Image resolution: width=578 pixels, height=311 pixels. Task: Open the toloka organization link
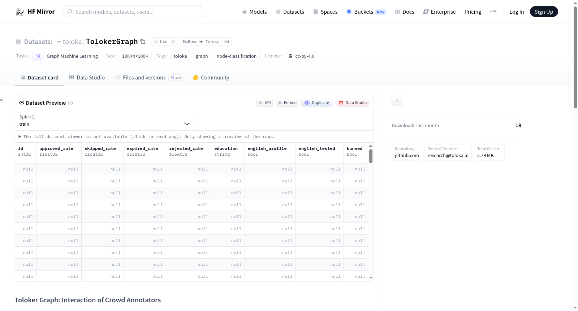point(72,42)
